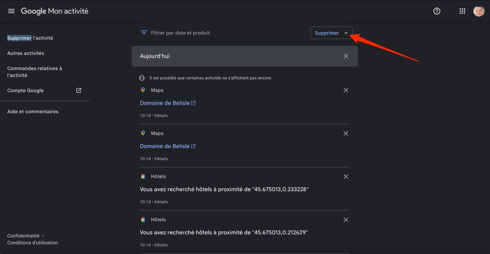Open Détails of 0.212629 hotel search
The height and width of the screenshot is (254, 490).
point(161,245)
